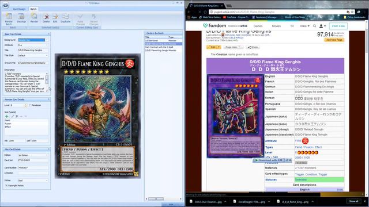
Task: Open the Attribute dropdown showing Fire
Action: (x=47, y=45)
